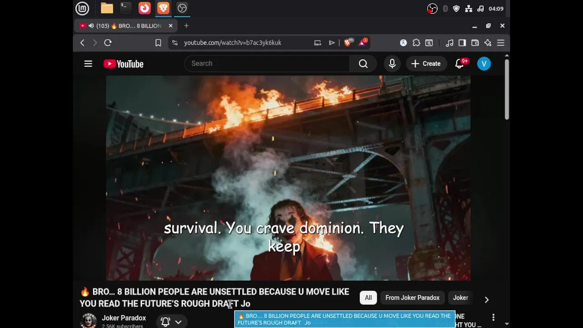The height and width of the screenshot is (328, 583).
Task: Toggle the browser sidebar panel
Action: (x=462, y=43)
